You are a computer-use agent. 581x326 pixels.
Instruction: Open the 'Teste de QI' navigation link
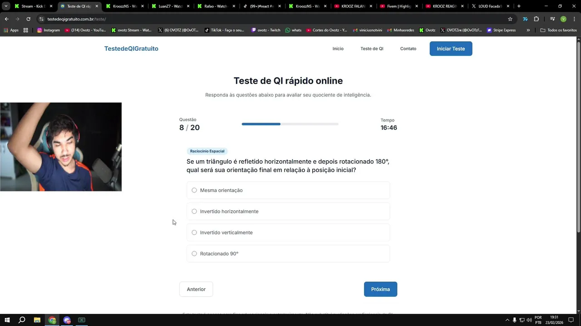(x=372, y=48)
